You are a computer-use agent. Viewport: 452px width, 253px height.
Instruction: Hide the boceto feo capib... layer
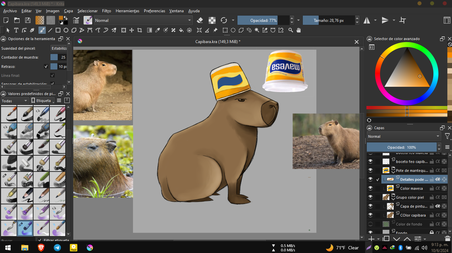coord(370,161)
